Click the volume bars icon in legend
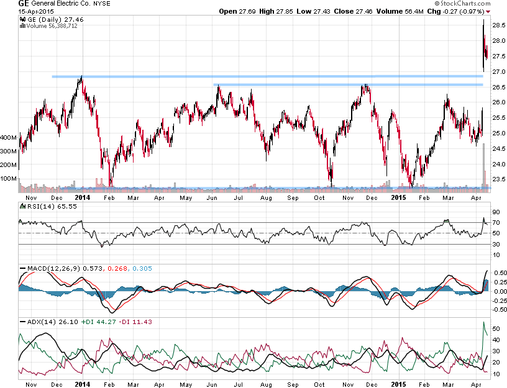Viewport: 507px width, 388px height. point(23,26)
